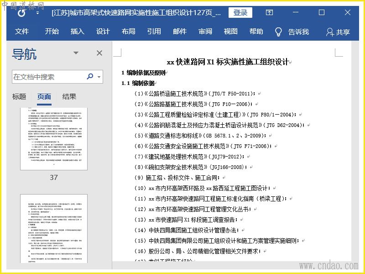Select the thumbnail below page 37
This screenshot has height=274, width=365.
point(54,229)
